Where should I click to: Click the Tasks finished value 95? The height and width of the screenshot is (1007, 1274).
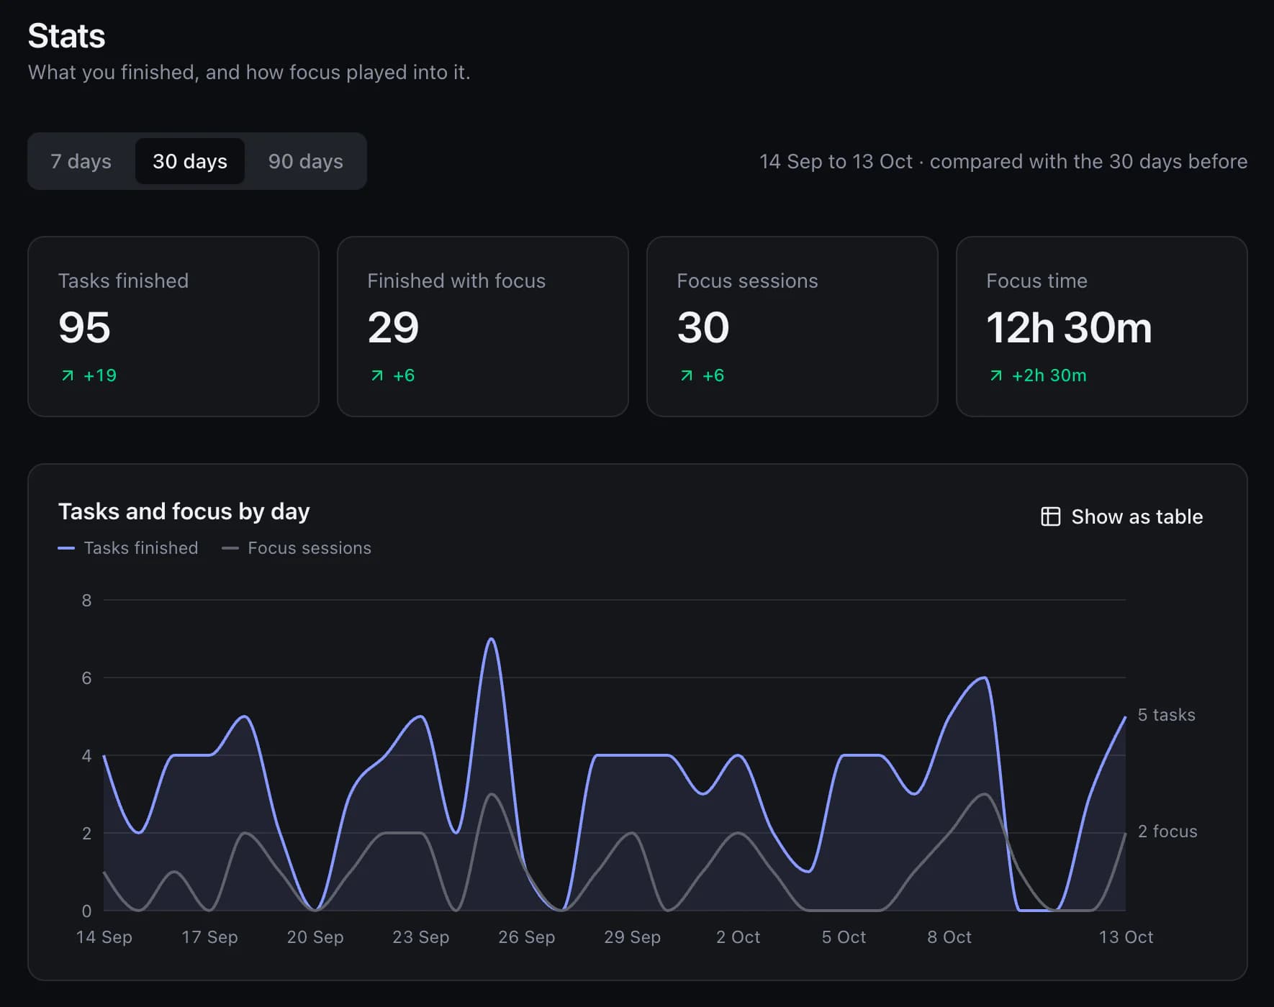[84, 328]
